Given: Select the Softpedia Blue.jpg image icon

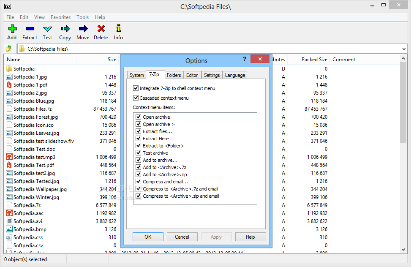Looking at the screenshot, I should pyautogui.click(x=9, y=101).
